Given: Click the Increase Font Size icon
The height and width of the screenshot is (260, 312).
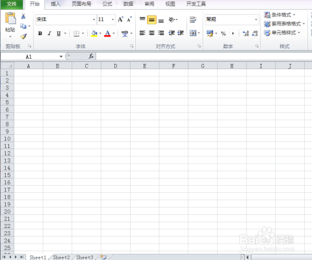Looking at the screenshot, I should (120, 20).
